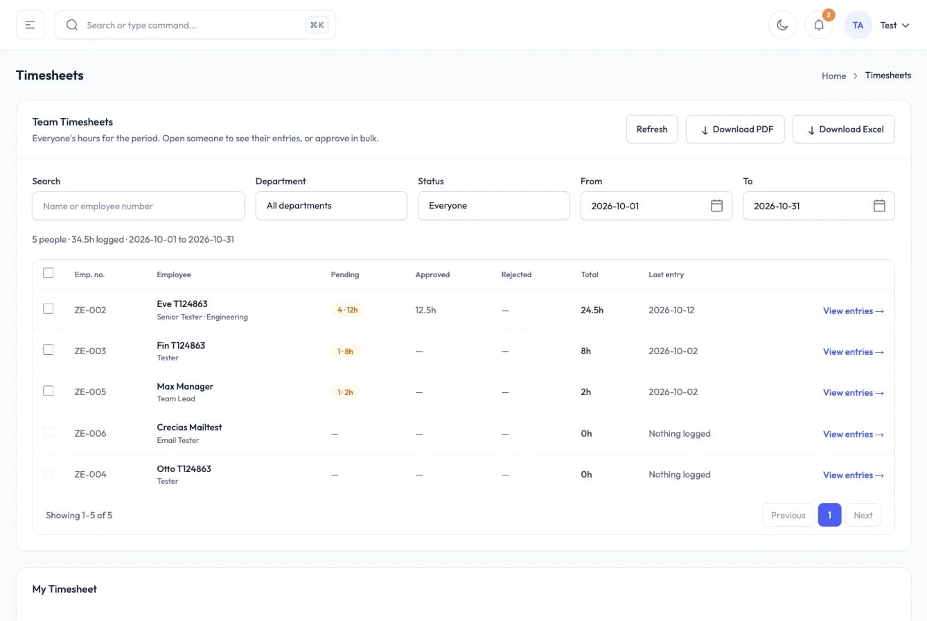Click the Showing 1–5 of 5 text
The width and height of the screenshot is (927, 621).
click(x=79, y=515)
